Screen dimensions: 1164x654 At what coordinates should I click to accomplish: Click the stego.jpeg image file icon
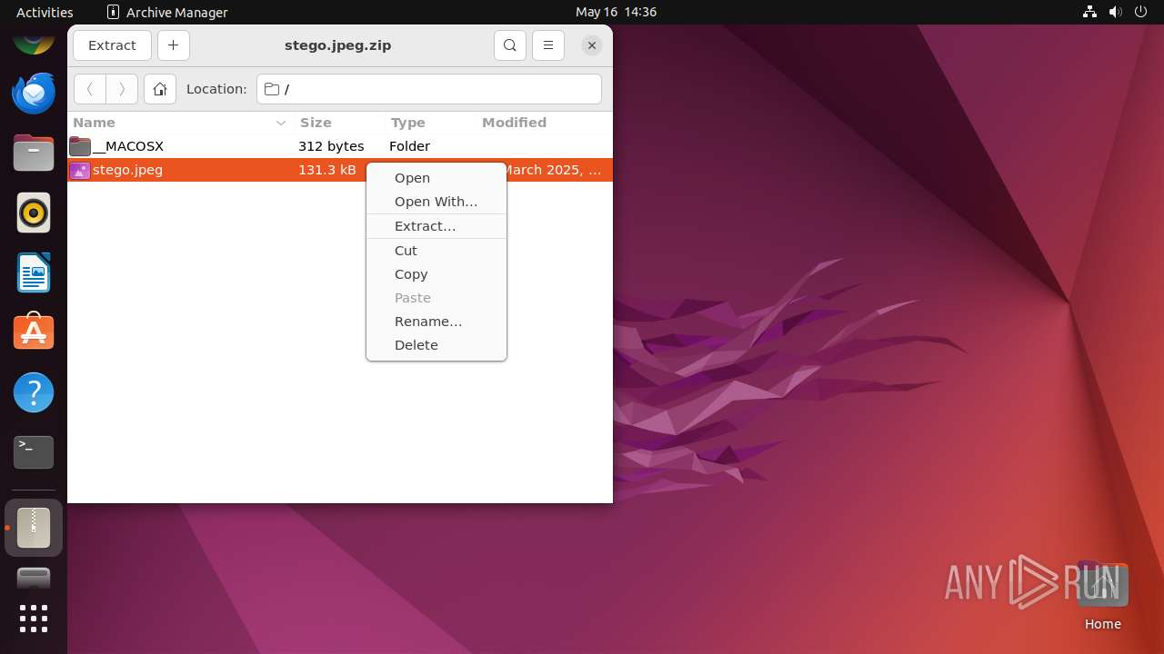[x=80, y=170]
